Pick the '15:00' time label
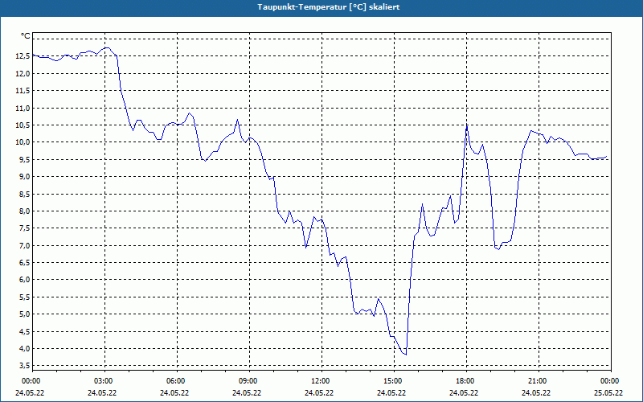 [x=392, y=381]
